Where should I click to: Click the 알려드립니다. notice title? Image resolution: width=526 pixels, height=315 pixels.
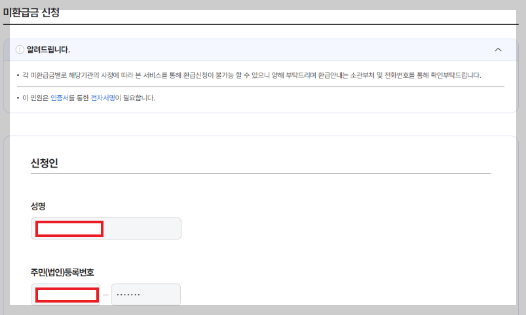coord(48,50)
